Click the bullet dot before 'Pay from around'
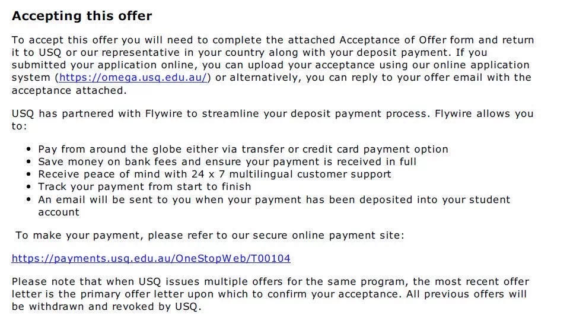Screen dimensions: 570x317 point(28,149)
